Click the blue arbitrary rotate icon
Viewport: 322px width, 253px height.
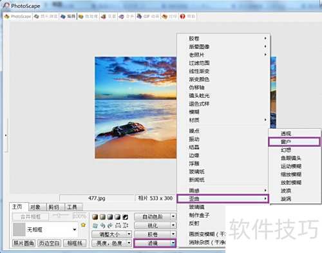pos(95,225)
